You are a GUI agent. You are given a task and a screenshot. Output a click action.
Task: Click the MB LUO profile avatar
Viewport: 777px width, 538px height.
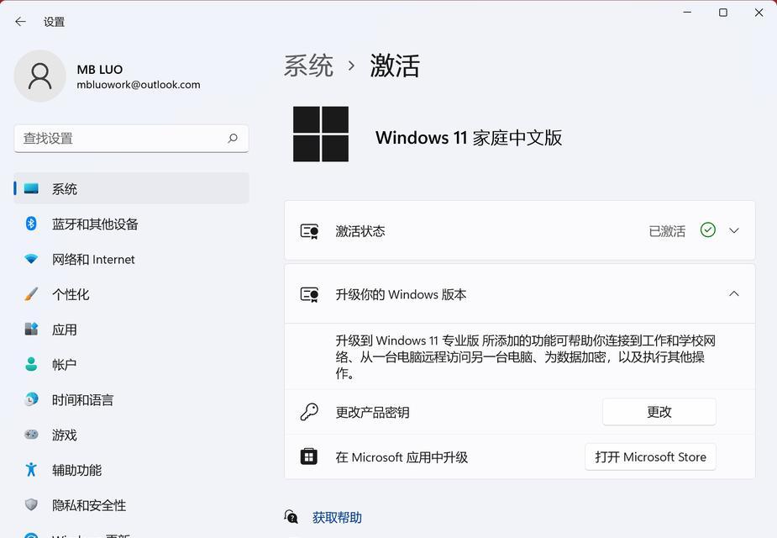click(39, 76)
